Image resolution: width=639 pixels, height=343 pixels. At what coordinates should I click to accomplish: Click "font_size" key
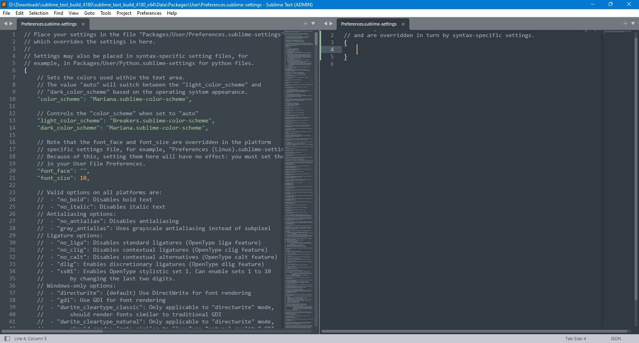click(x=55, y=178)
